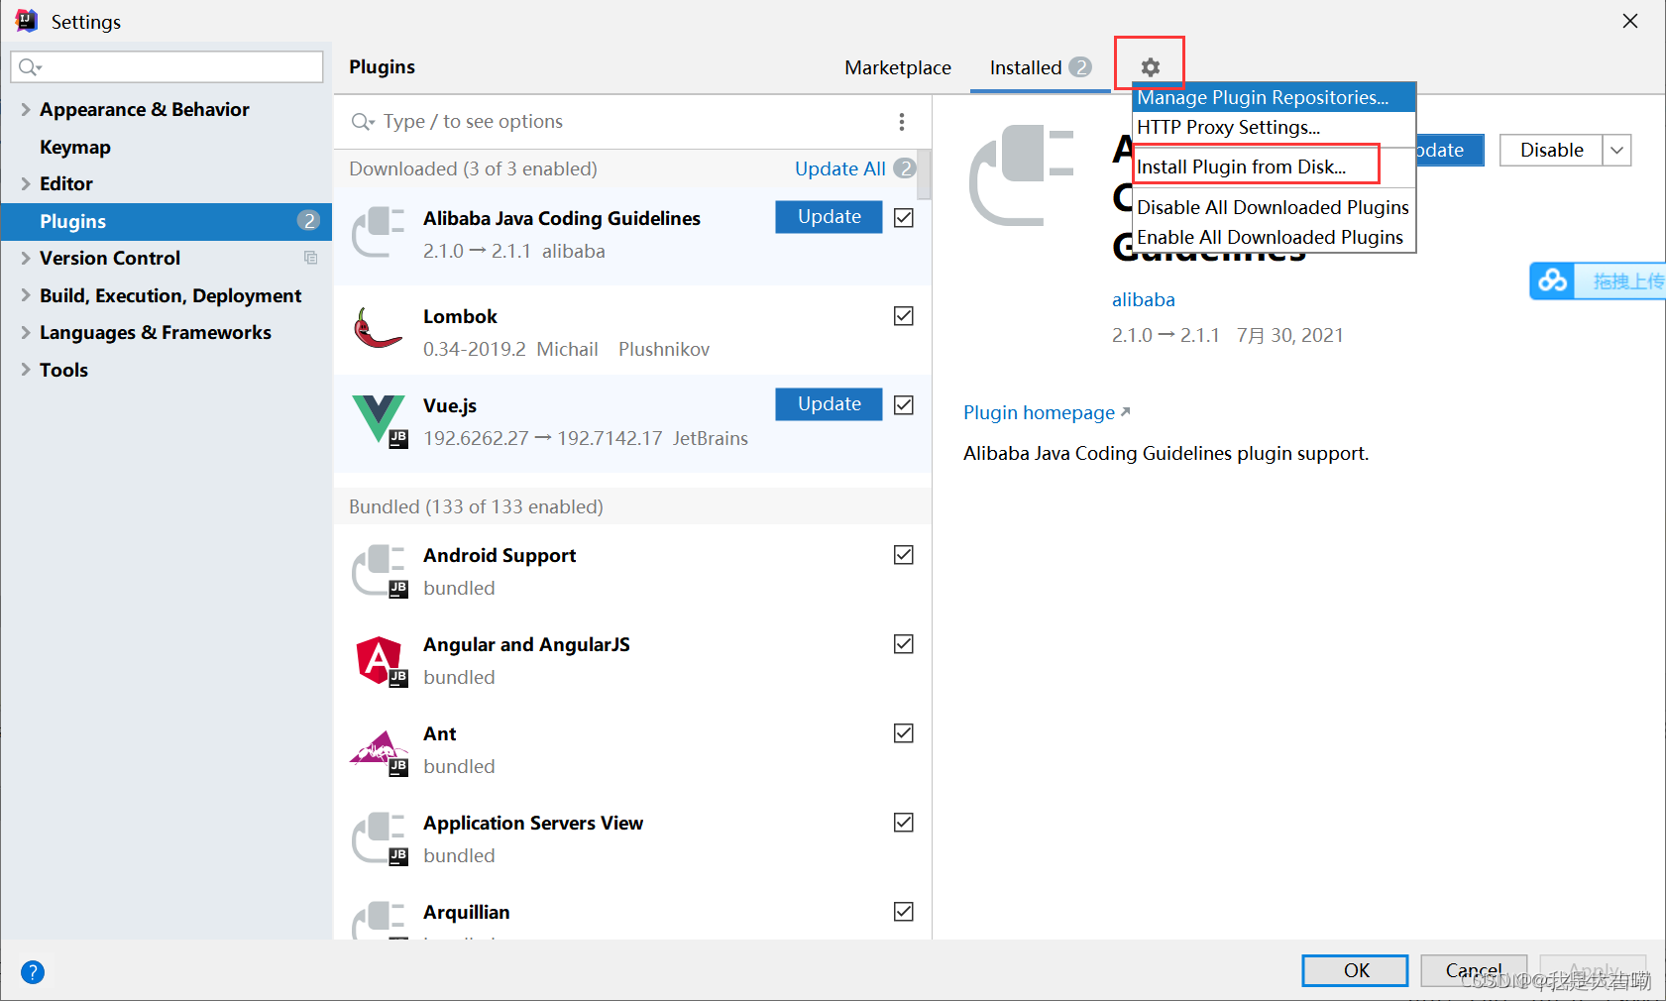Click the Cancel button
Image resolution: width=1666 pixels, height=1001 pixels.
(x=1474, y=970)
